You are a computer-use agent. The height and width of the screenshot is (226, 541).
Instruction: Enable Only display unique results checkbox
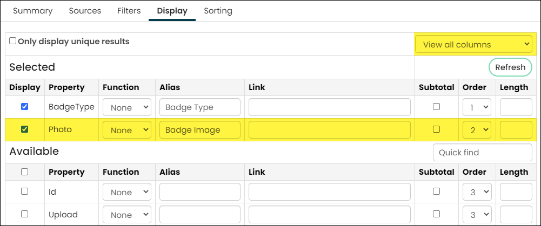coord(13,41)
